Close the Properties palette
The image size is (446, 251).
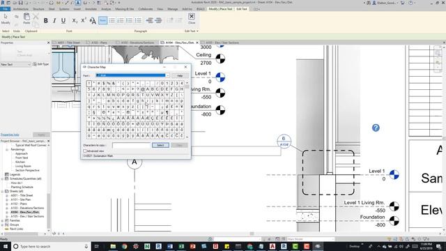(48, 43)
